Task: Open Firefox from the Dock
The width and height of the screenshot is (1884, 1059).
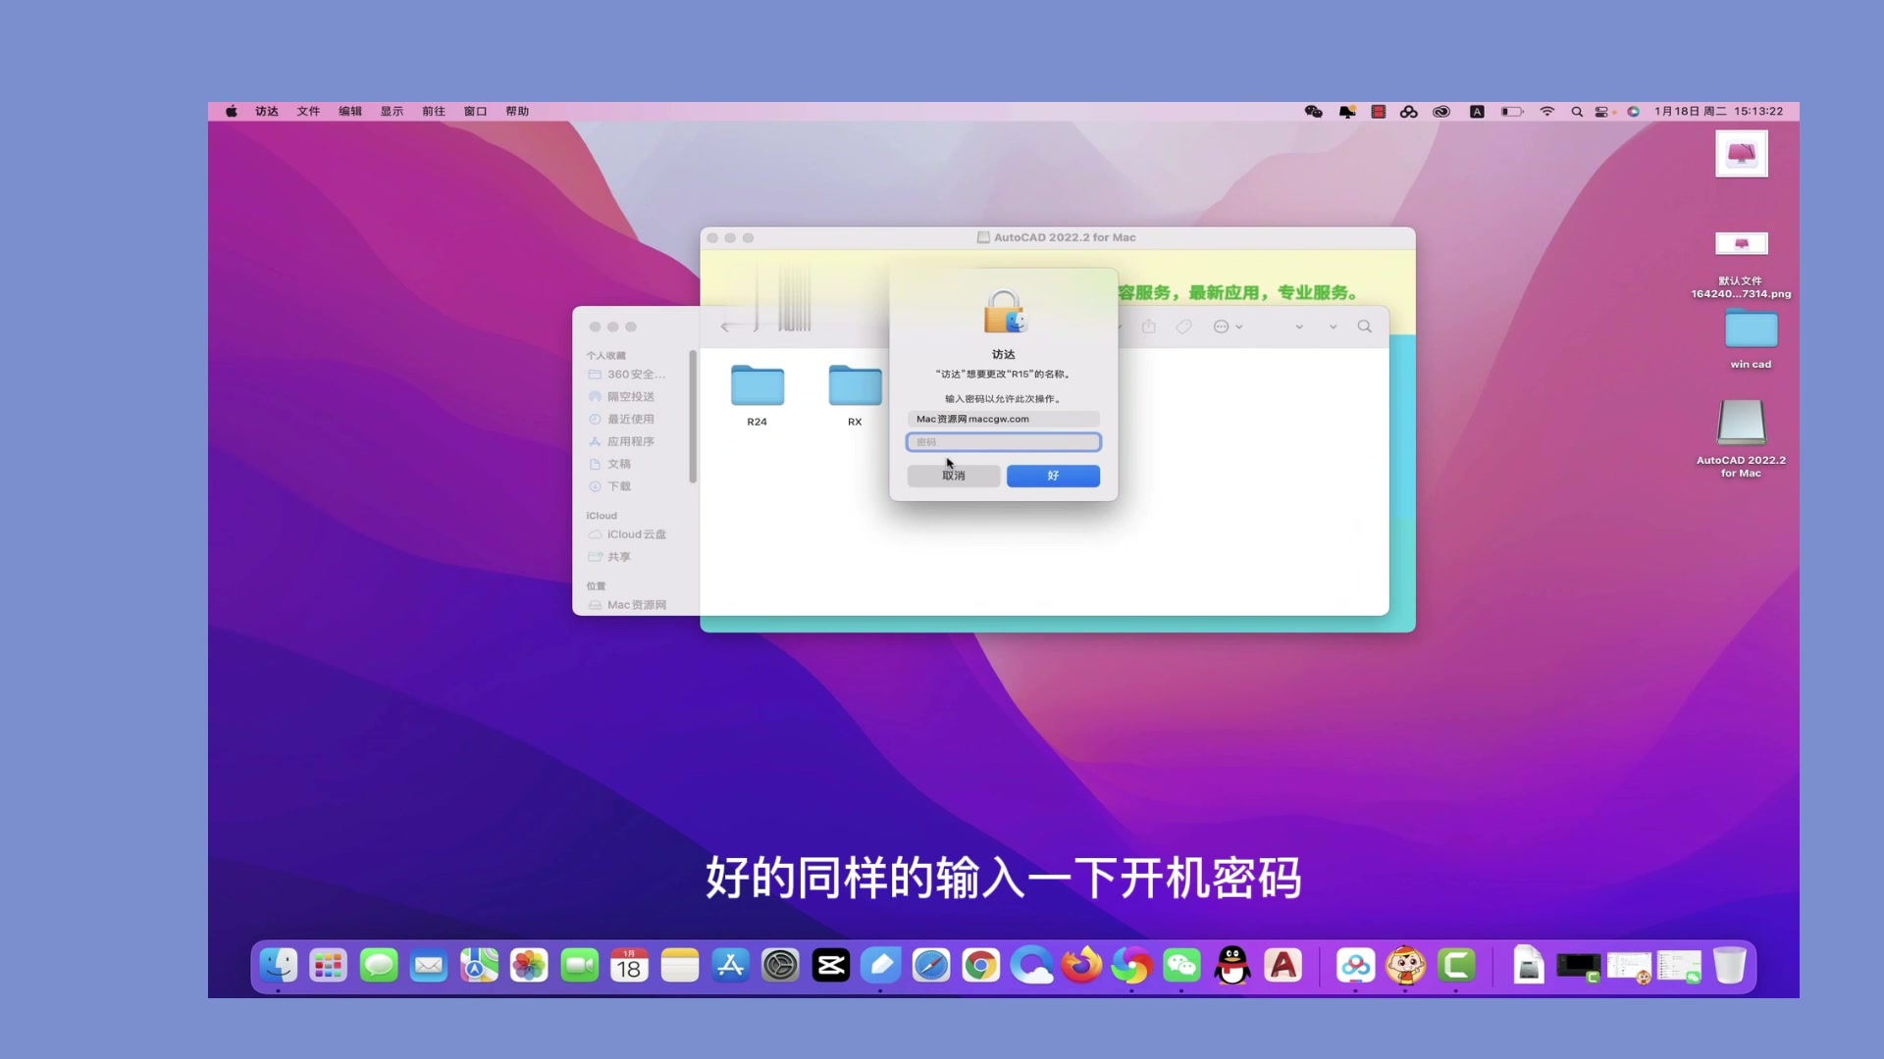Action: pos(1081,966)
